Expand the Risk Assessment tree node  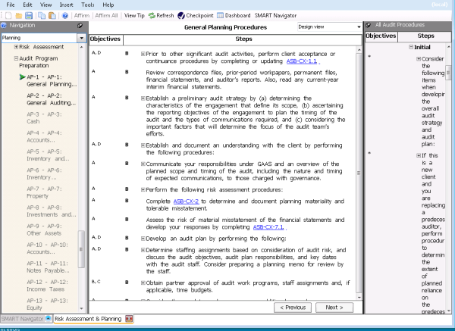16,47
